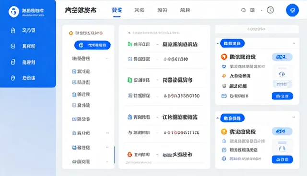Select the third icon in the blue sidebar menu
The image size is (307, 176).
(x=13, y=62)
